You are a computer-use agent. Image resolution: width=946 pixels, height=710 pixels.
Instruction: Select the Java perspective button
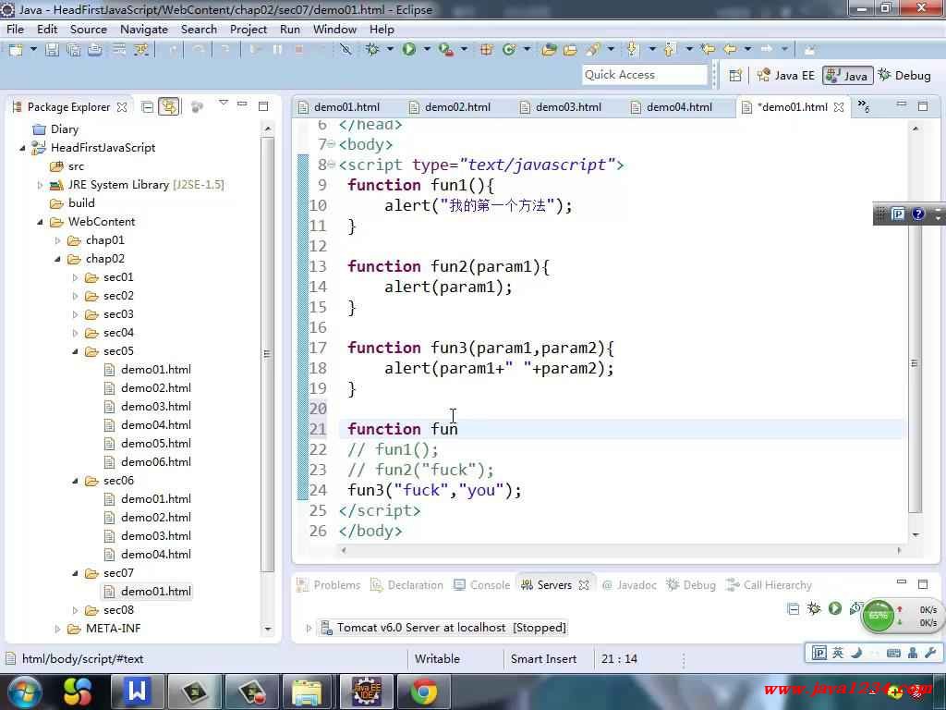848,76
